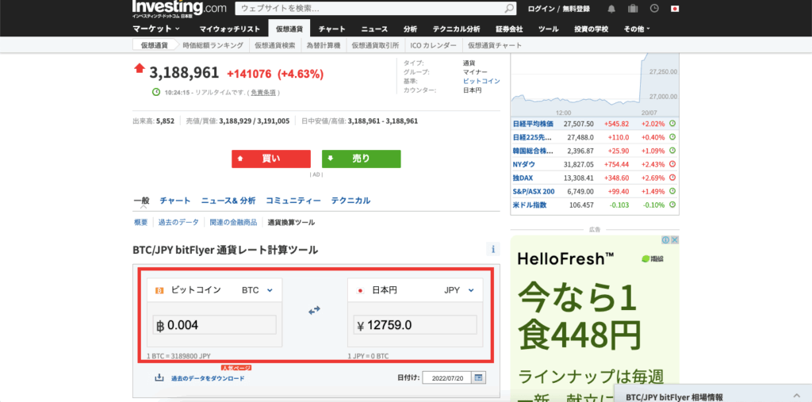
Task: Click the notification bell icon
Action: [611, 9]
